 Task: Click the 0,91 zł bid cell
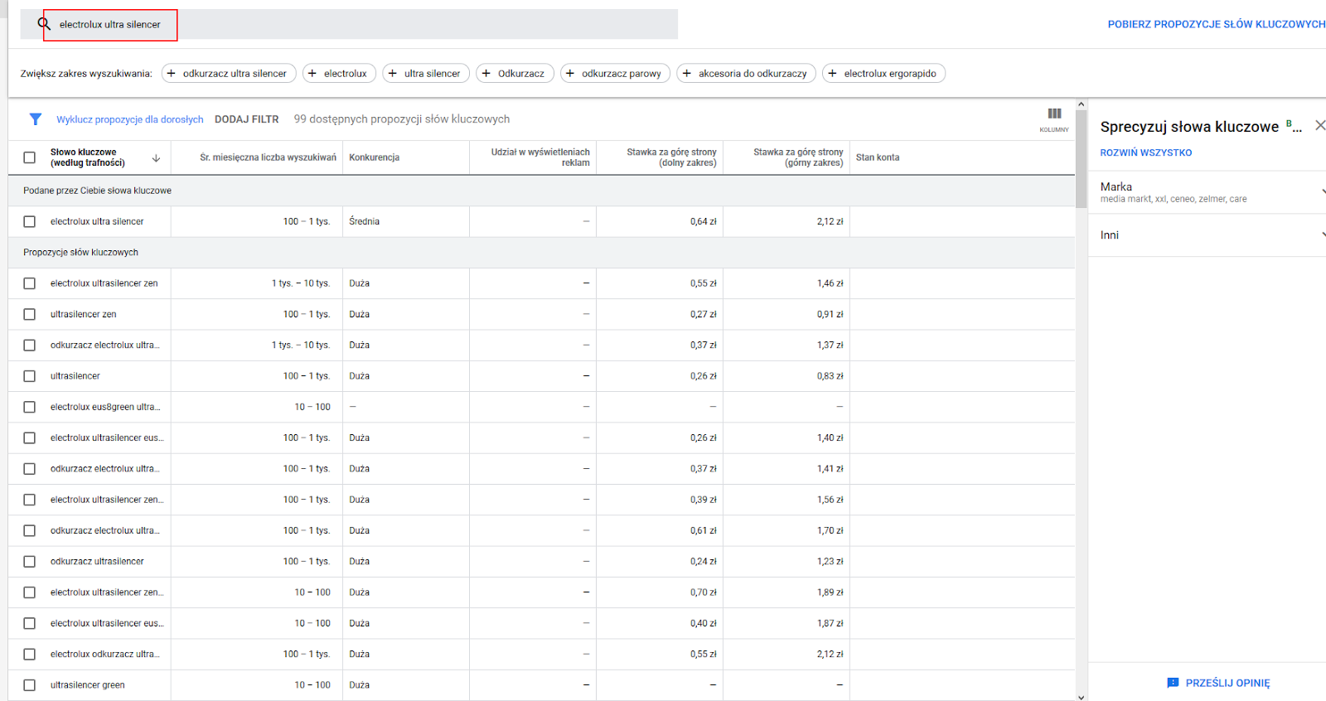tap(830, 314)
